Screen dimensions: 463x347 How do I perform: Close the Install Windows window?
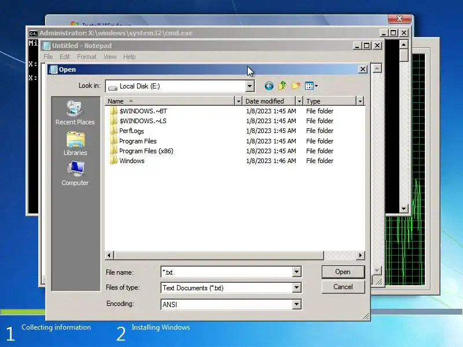(x=399, y=19)
